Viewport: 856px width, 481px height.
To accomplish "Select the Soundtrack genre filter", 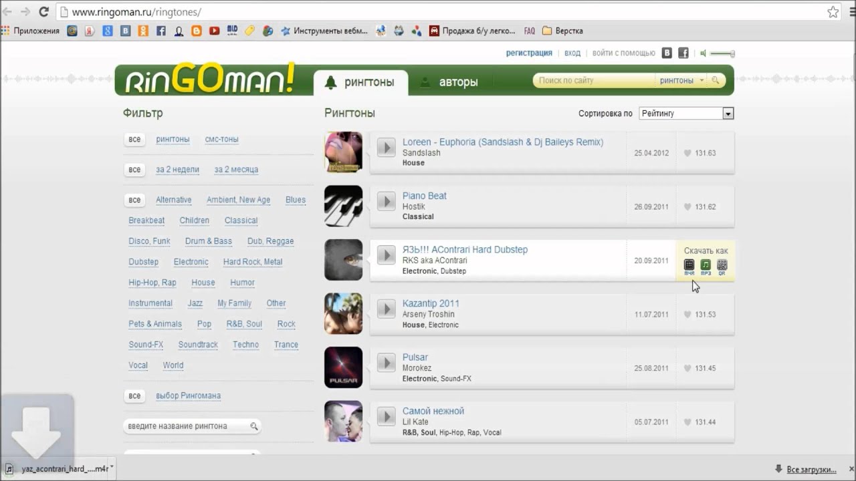I will (198, 345).
